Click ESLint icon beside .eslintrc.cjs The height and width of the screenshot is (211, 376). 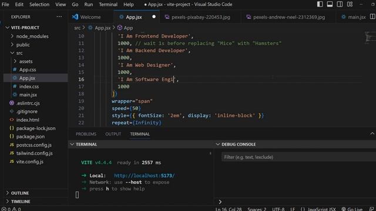[12, 103]
